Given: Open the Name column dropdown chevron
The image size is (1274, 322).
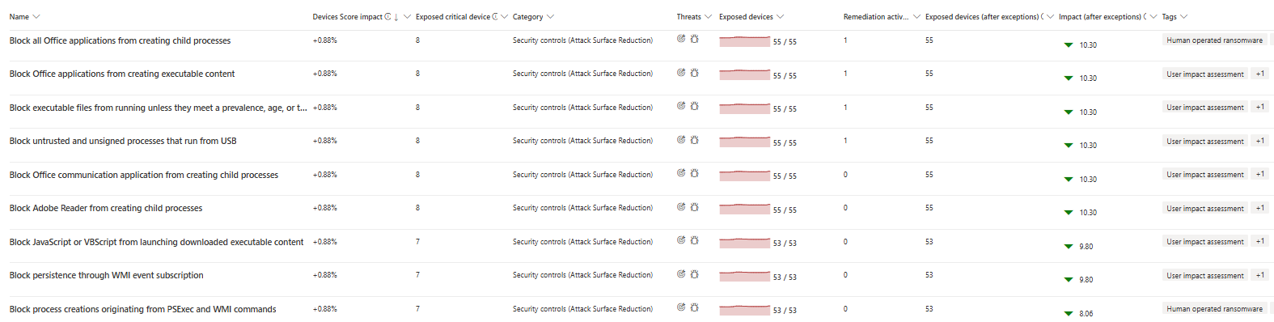Looking at the screenshot, I should tap(36, 17).
